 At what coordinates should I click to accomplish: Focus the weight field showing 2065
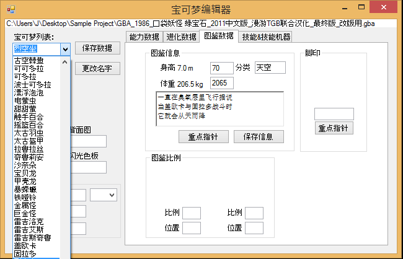click(x=221, y=83)
